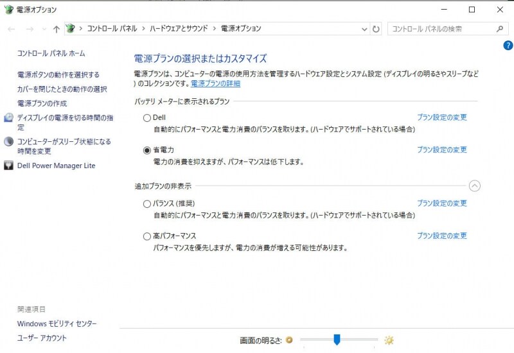This screenshot has width=514, height=353.
Task: Select the Dell power plan radio button
Action: pos(147,117)
